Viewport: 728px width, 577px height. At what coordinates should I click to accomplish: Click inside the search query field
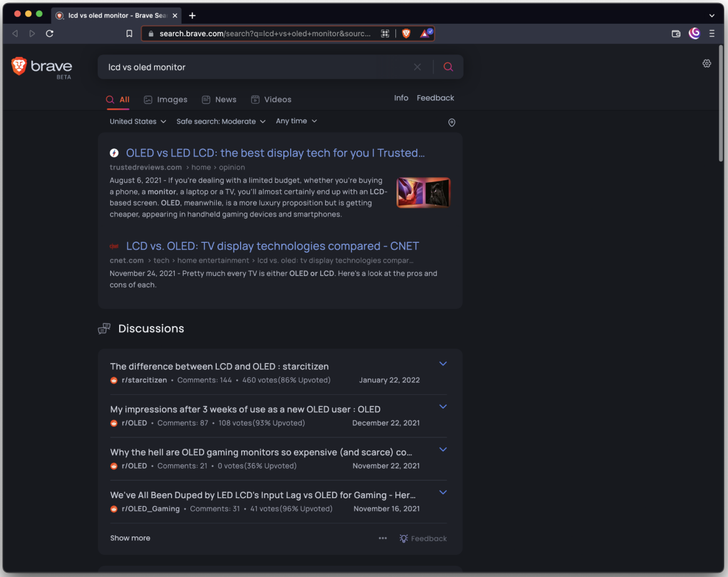251,66
